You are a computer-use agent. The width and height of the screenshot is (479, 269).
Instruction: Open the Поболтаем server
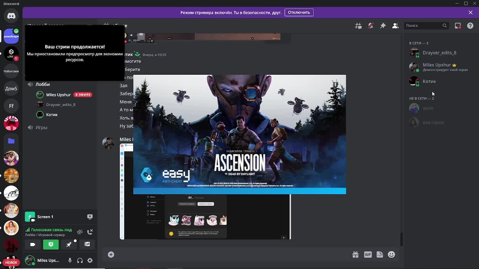[11, 71]
